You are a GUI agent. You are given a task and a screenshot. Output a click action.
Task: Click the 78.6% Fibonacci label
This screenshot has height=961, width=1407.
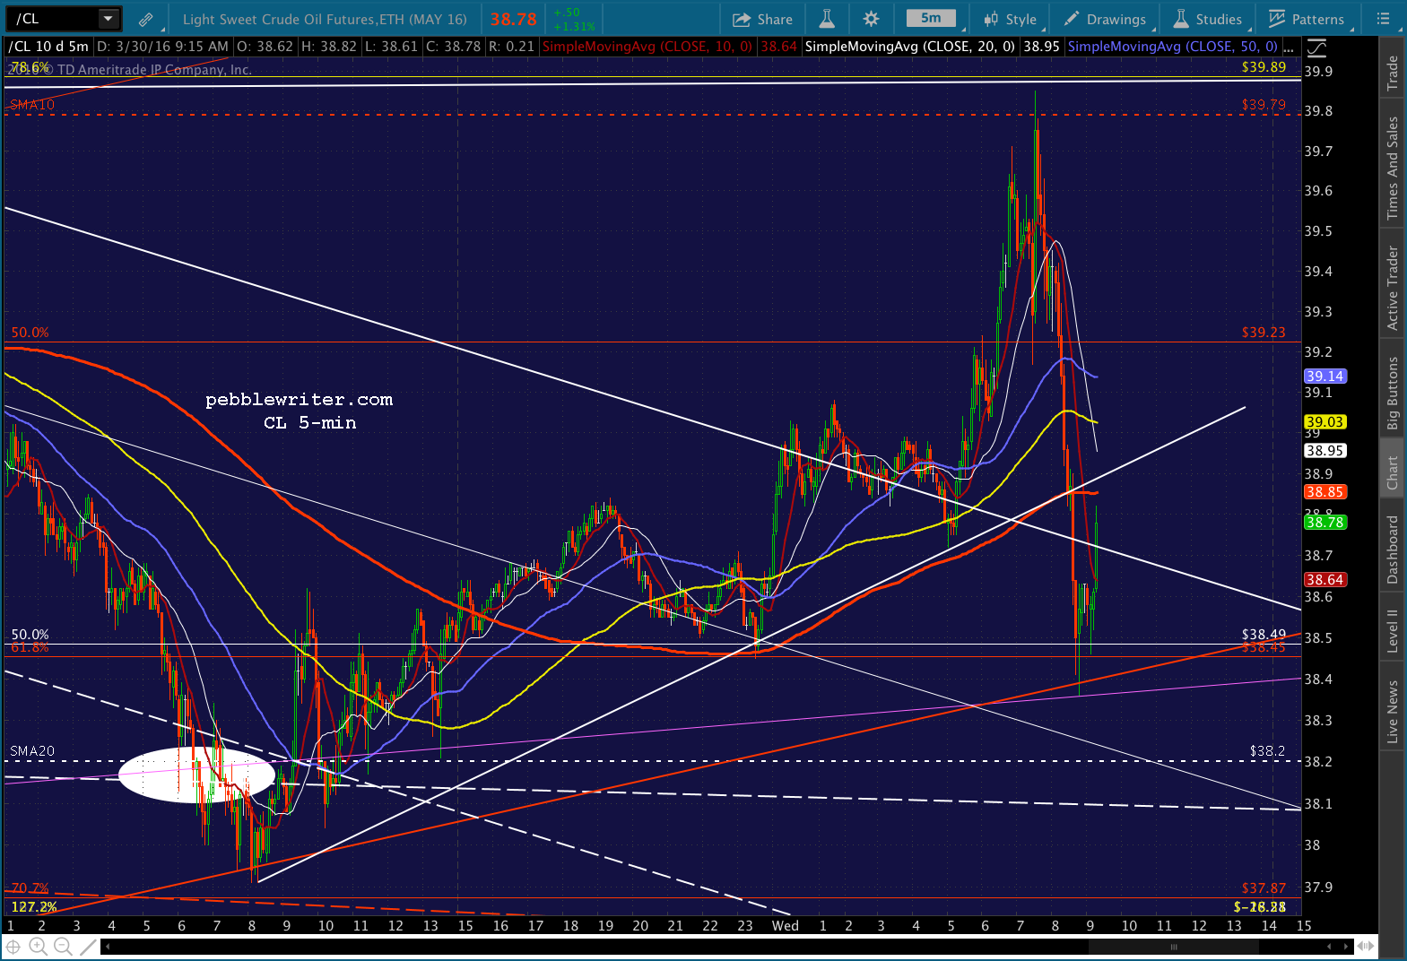click(x=30, y=67)
